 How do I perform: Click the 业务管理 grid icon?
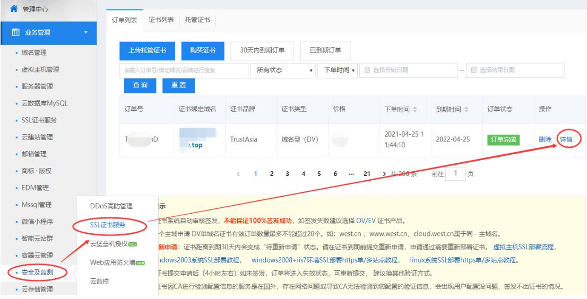16,33
